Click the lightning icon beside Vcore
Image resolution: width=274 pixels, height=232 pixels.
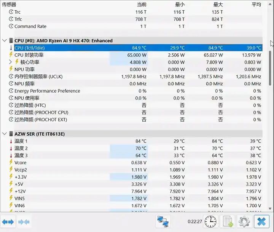click(11, 162)
